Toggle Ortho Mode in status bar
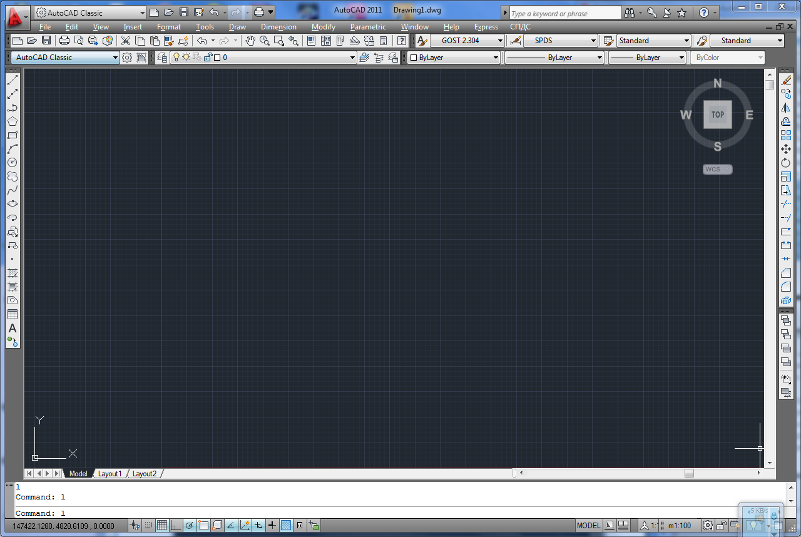 (176, 526)
